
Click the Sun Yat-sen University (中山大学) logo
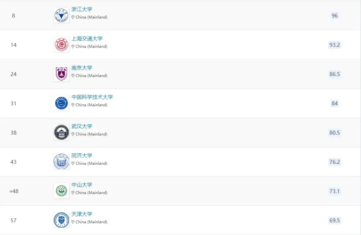tap(61, 191)
